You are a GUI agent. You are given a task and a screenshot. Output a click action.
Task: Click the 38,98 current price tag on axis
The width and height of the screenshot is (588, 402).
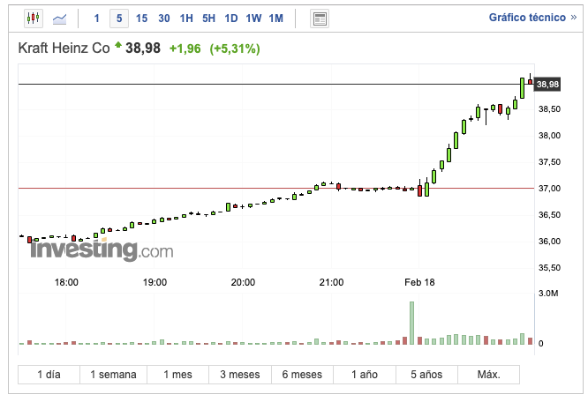click(547, 84)
